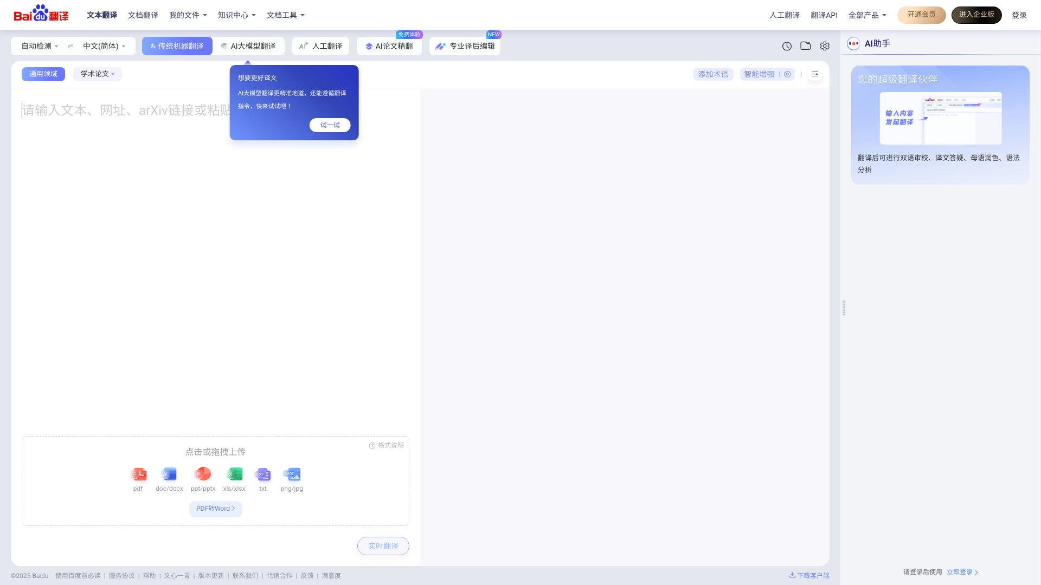Open 服务协议 footer link
Image resolution: width=1041 pixels, height=585 pixels.
(121, 576)
